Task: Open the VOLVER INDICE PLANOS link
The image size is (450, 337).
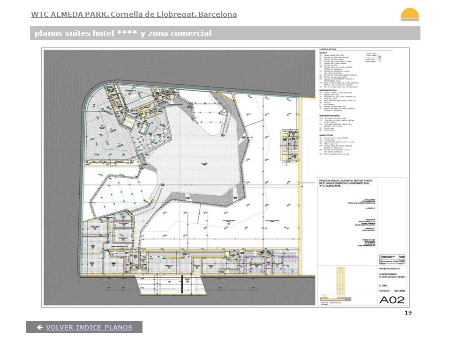Action: tap(89, 327)
